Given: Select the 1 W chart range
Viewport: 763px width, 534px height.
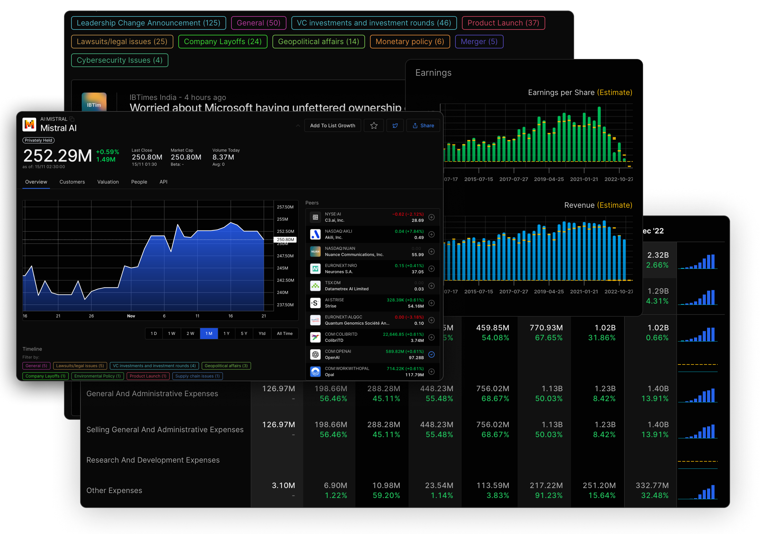Looking at the screenshot, I should [172, 333].
